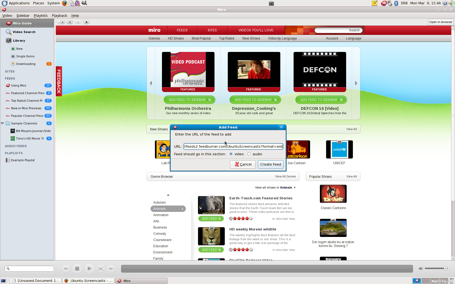Open the HD Shows link
This screenshot has width=455, height=284.
click(176, 38)
